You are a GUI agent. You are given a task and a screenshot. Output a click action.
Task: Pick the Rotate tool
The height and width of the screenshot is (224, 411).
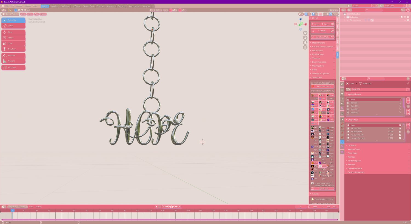(x=13, y=38)
